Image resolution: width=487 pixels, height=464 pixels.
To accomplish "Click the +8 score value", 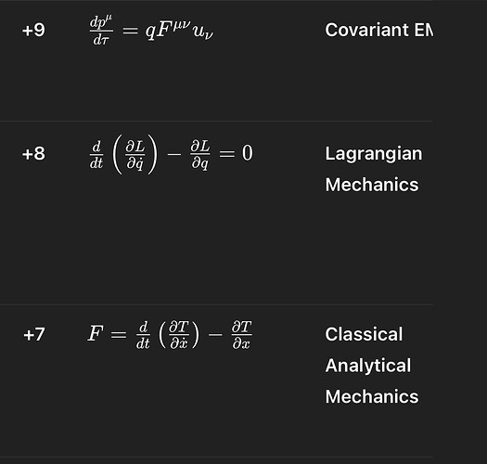I will click(33, 154).
